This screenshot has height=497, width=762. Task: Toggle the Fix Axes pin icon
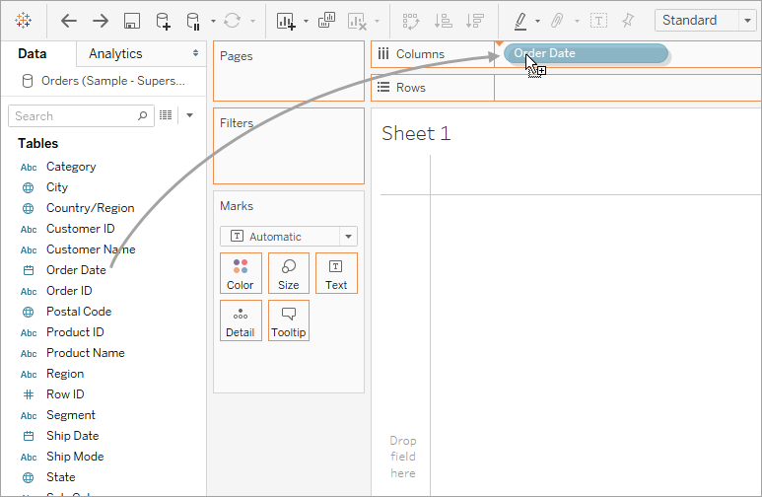pyautogui.click(x=628, y=21)
